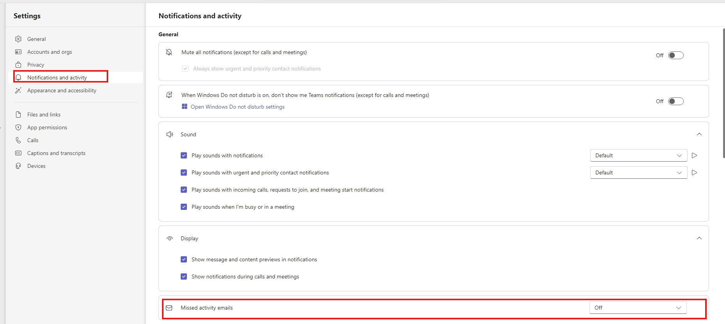Click the Appearance wand icon

pyautogui.click(x=18, y=90)
